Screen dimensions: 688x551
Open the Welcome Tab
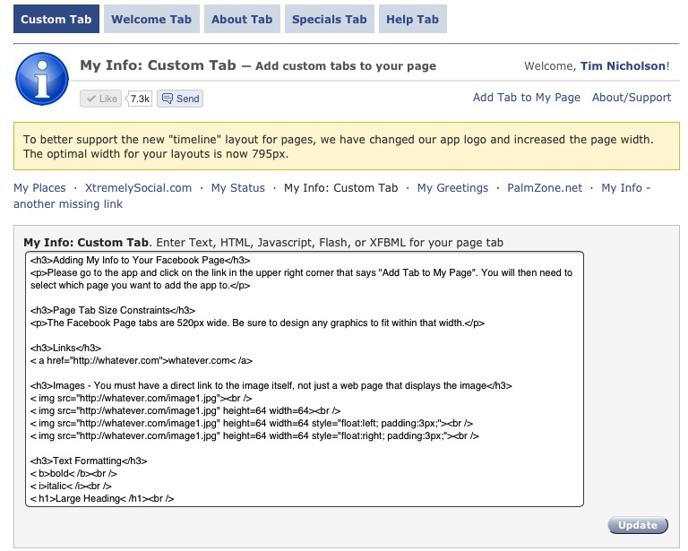[151, 19]
